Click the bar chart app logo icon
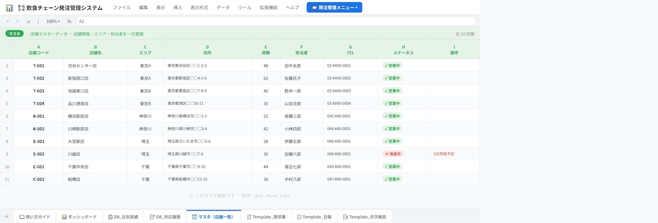 [9, 8]
